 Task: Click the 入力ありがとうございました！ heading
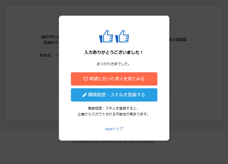[x=114, y=52]
